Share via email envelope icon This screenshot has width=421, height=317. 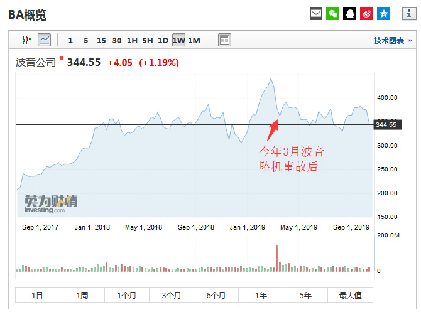315,13
